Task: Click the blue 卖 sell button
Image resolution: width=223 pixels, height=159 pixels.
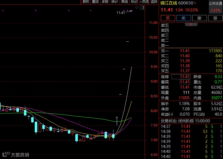Action: pyautogui.click(x=184, y=18)
